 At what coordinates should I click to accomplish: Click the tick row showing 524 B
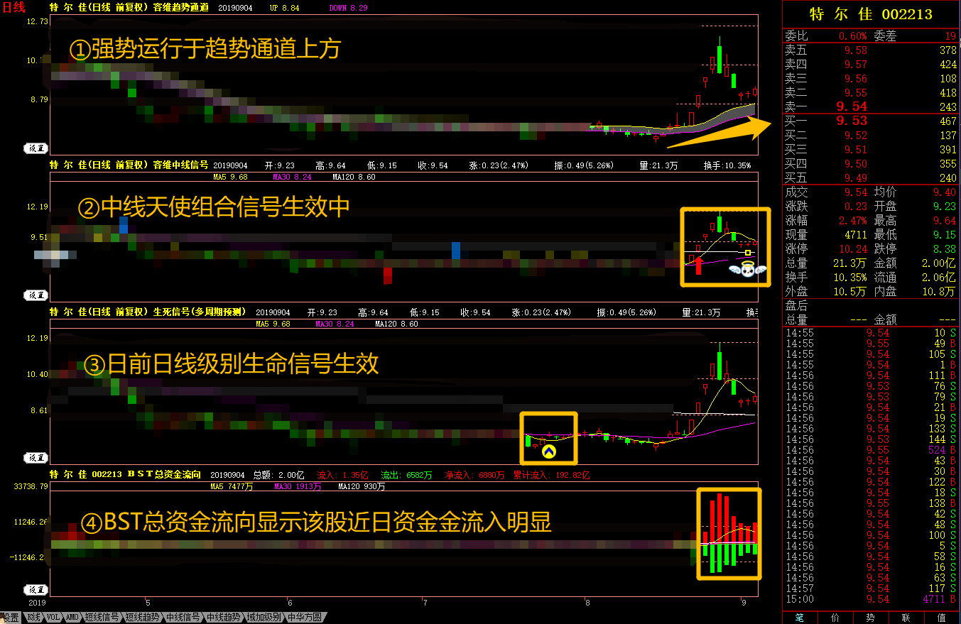click(x=871, y=450)
